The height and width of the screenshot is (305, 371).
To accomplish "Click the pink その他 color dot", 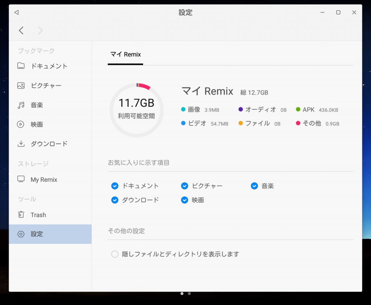I will pyautogui.click(x=298, y=123).
